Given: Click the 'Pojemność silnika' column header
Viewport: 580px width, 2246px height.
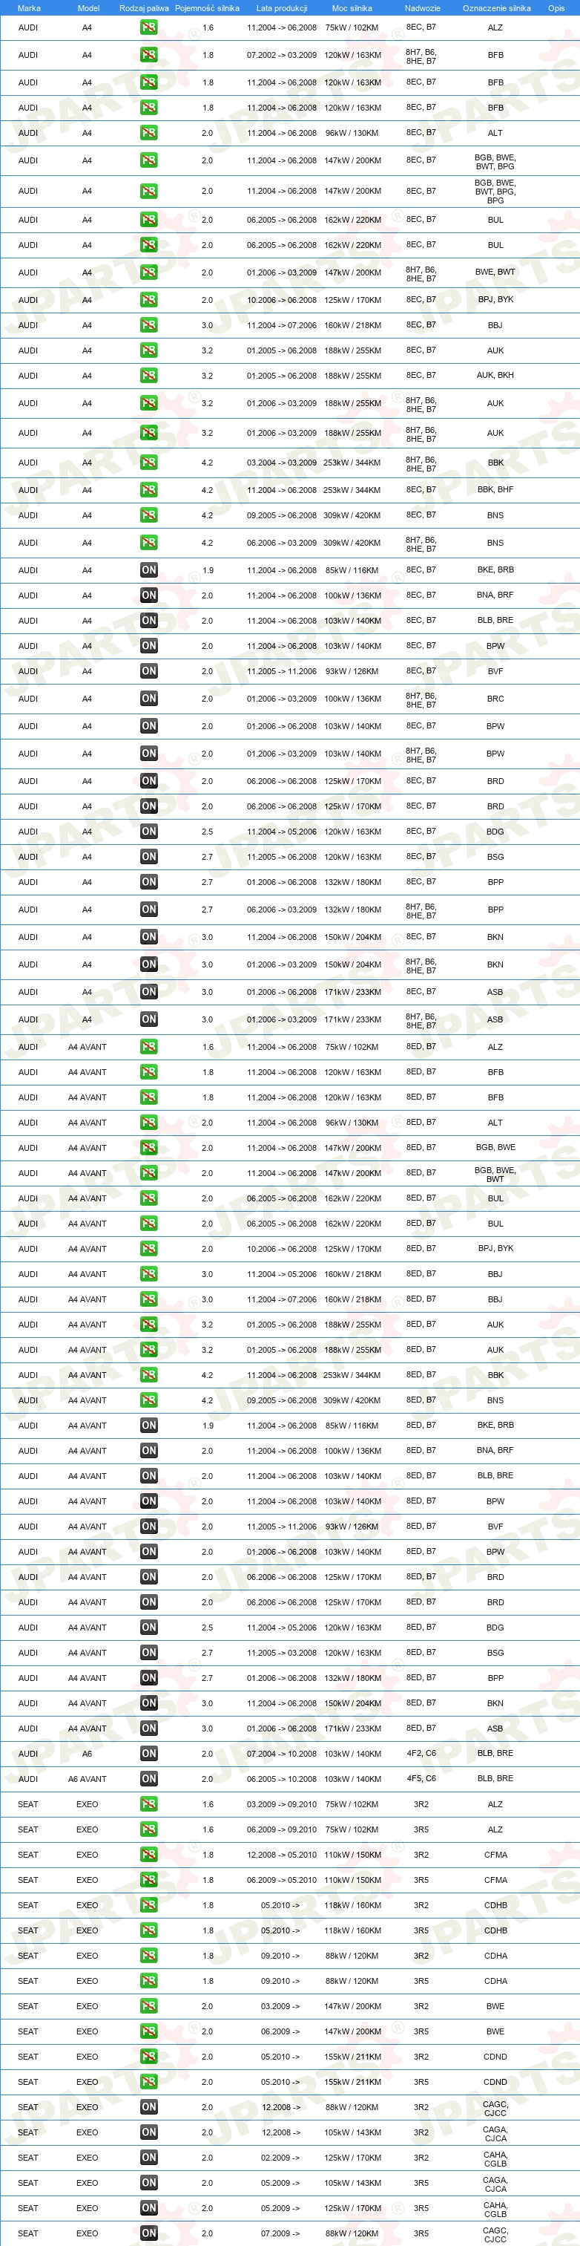Looking at the screenshot, I should click(207, 8).
